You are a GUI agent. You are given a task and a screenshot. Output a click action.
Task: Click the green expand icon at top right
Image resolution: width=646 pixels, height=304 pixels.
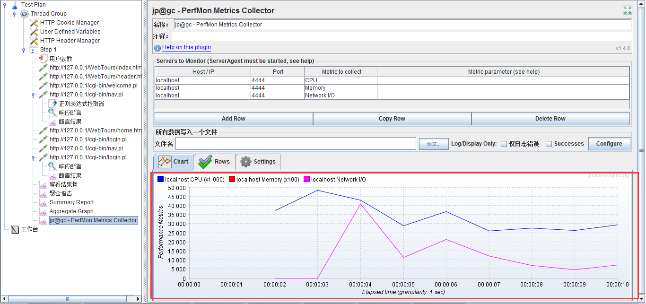pos(627,10)
